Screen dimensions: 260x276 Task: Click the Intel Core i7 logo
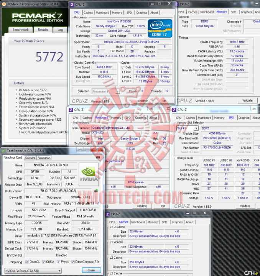pos(160,28)
